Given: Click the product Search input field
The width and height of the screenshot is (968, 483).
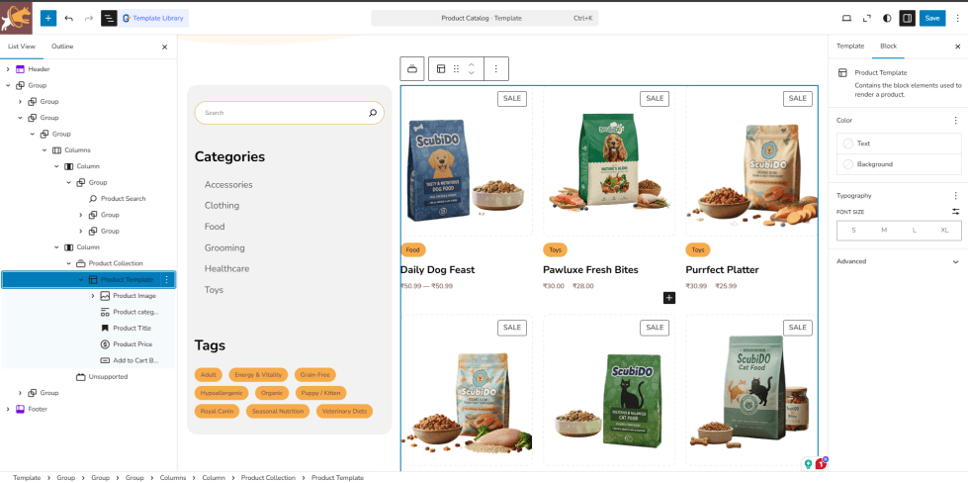Looking at the screenshot, I should [x=282, y=113].
